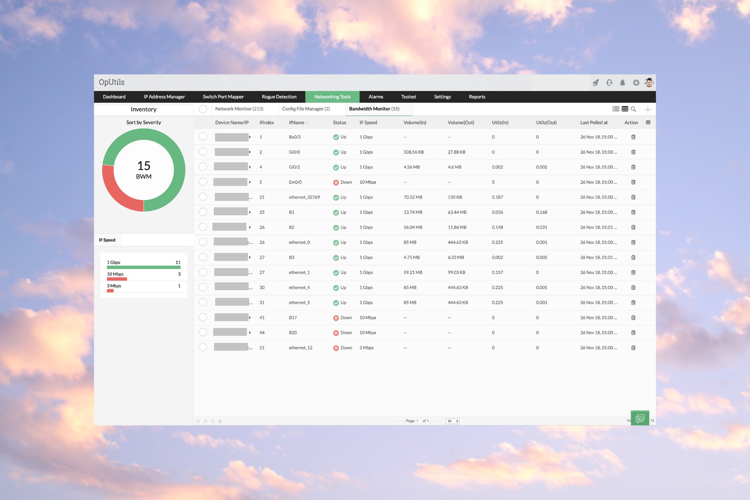
Task: Switch to Config File Manager (2) tab
Action: coord(306,109)
